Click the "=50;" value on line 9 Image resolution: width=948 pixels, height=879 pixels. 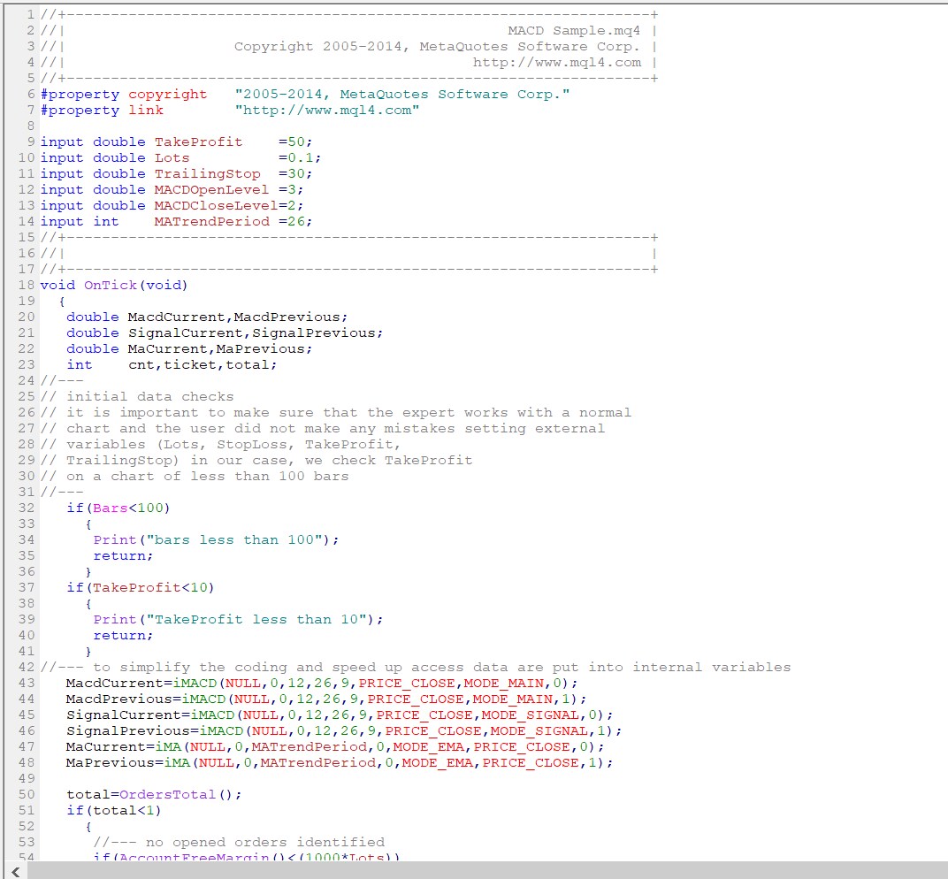[295, 142]
